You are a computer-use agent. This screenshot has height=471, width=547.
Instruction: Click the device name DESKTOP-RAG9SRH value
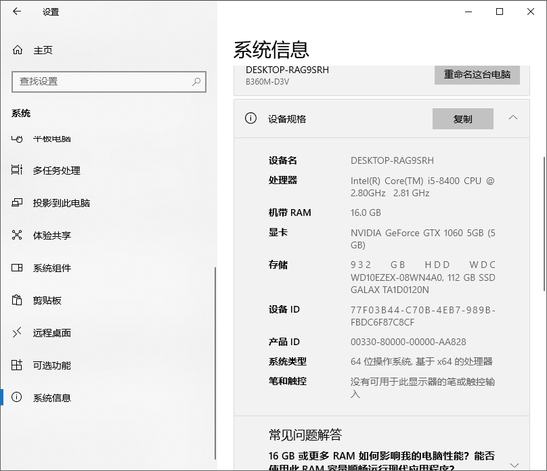tap(392, 160)
